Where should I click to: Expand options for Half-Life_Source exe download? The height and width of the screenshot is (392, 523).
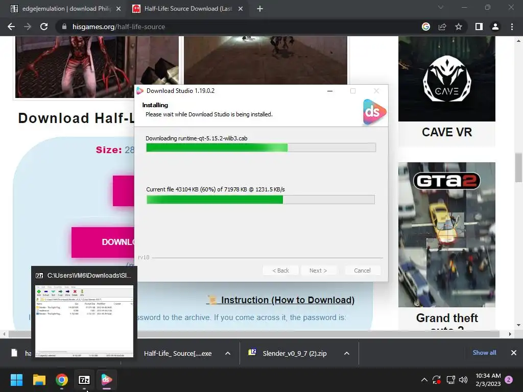[228, 353]
